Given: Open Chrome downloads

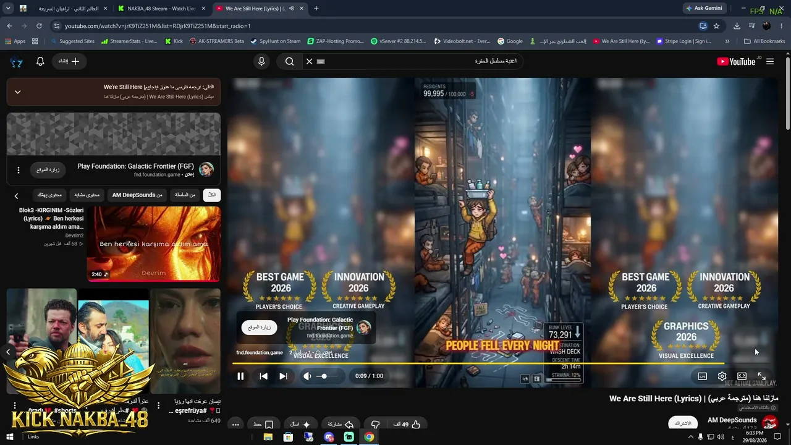Looking at the screenshot, I should [737, 26].
